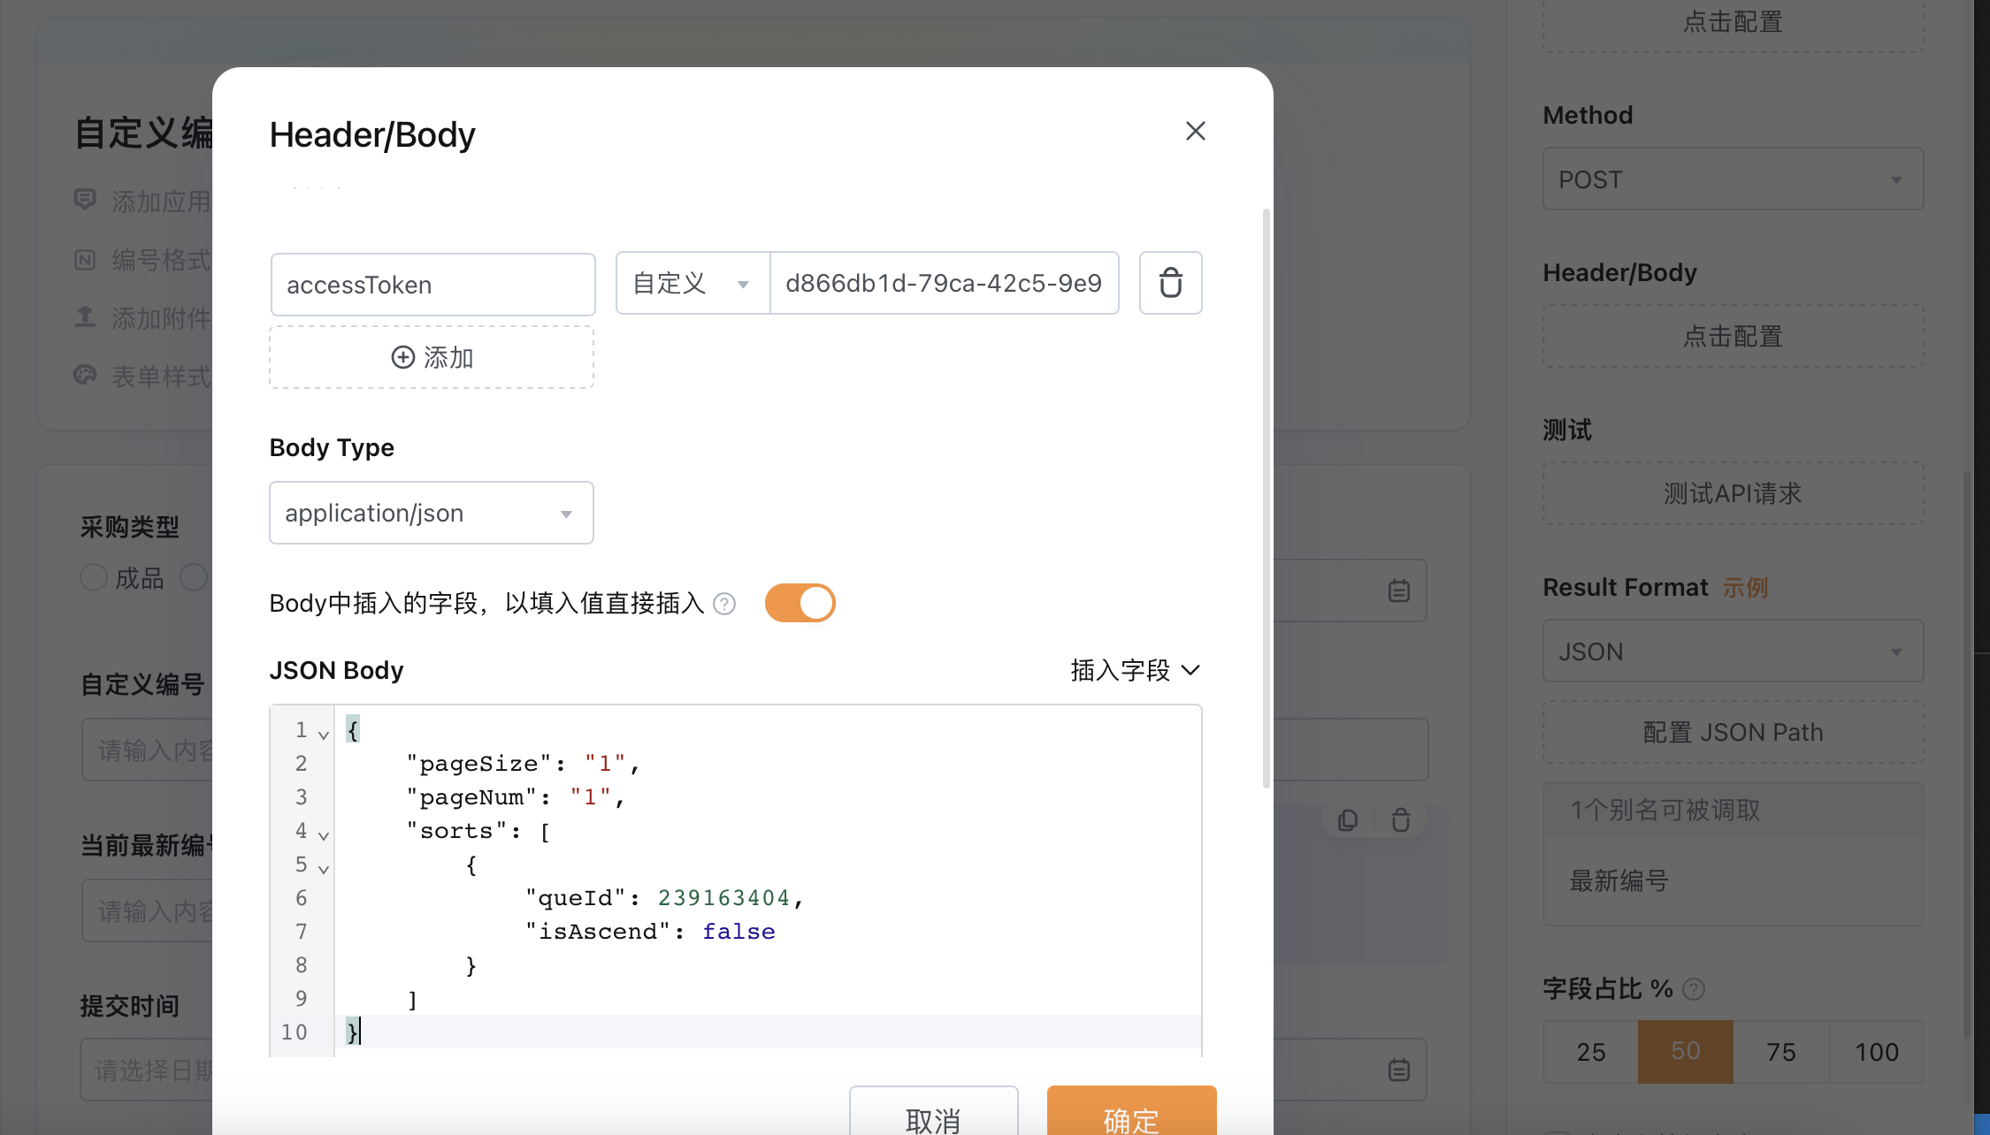The image size is (1990, 1135).
Task: Click the token value input d866db1d
Action: [944, 283]
